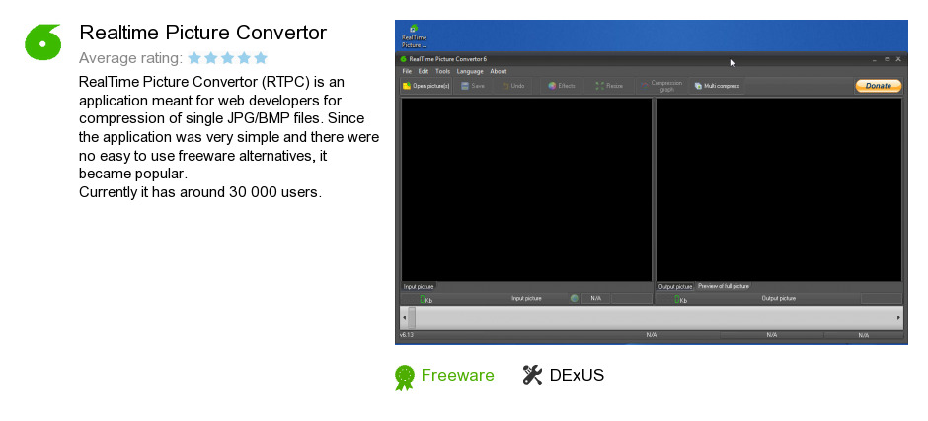
Task: Click the green app icon in title bar
Action: tap(404, 59)
